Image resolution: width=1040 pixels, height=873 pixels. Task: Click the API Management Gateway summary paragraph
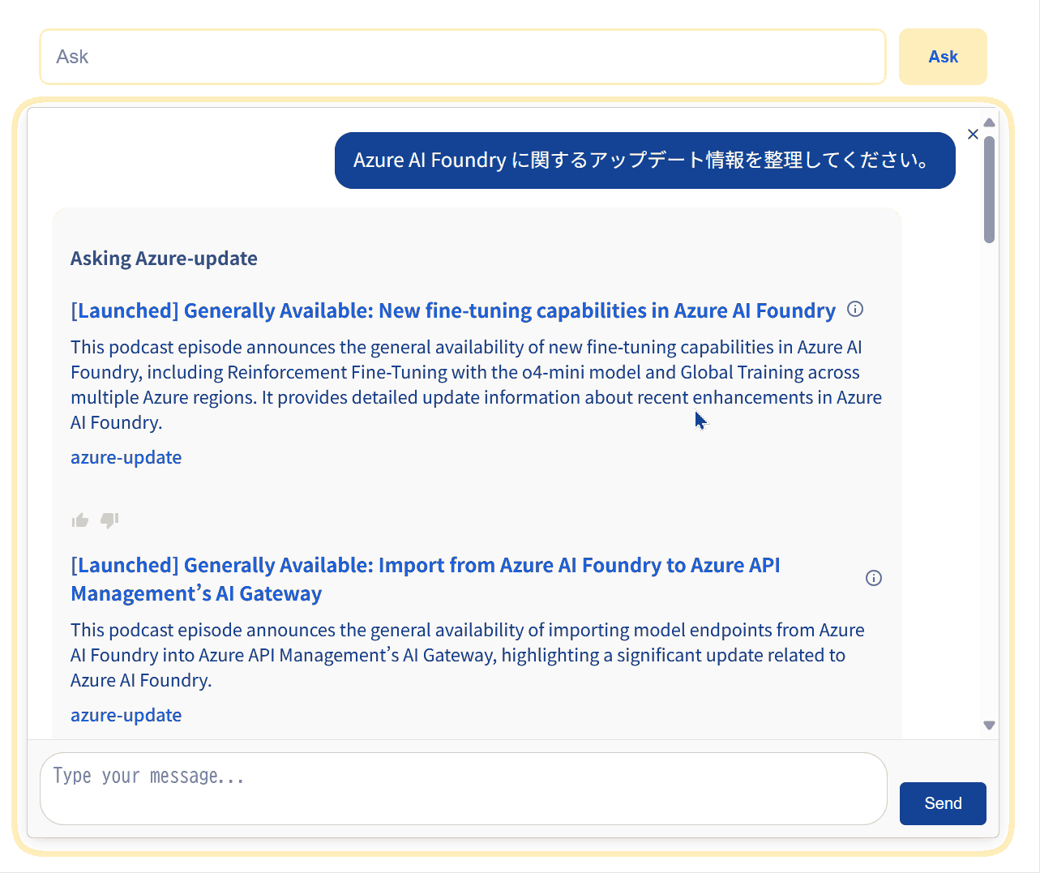tap(468, 655)
